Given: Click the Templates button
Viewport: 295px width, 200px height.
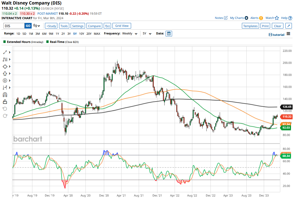Looking at the screenshot, I should pyautogui.click(x=250, y=26).
